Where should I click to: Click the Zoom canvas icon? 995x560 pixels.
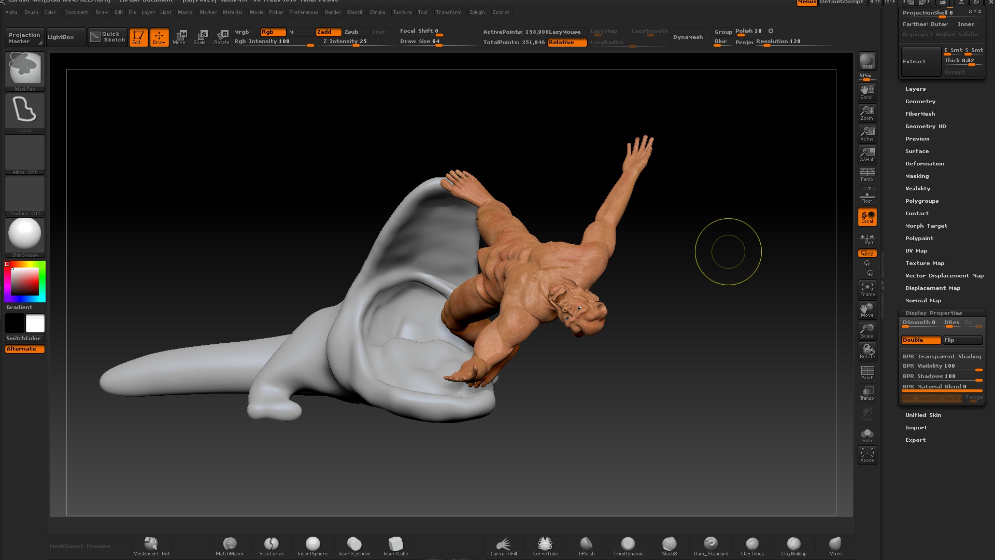(x=867, y=113)
